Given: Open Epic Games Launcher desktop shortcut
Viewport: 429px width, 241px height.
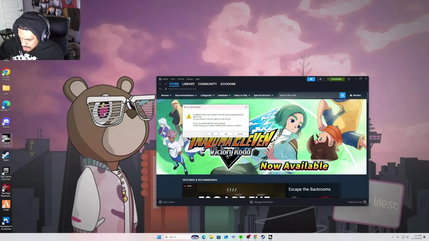Looking at the screenshot, I should click(x=6, y=174).
